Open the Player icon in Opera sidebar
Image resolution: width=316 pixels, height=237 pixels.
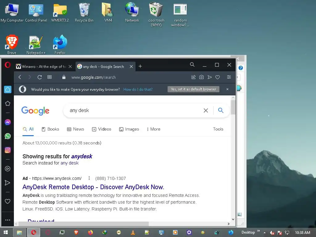8,169
